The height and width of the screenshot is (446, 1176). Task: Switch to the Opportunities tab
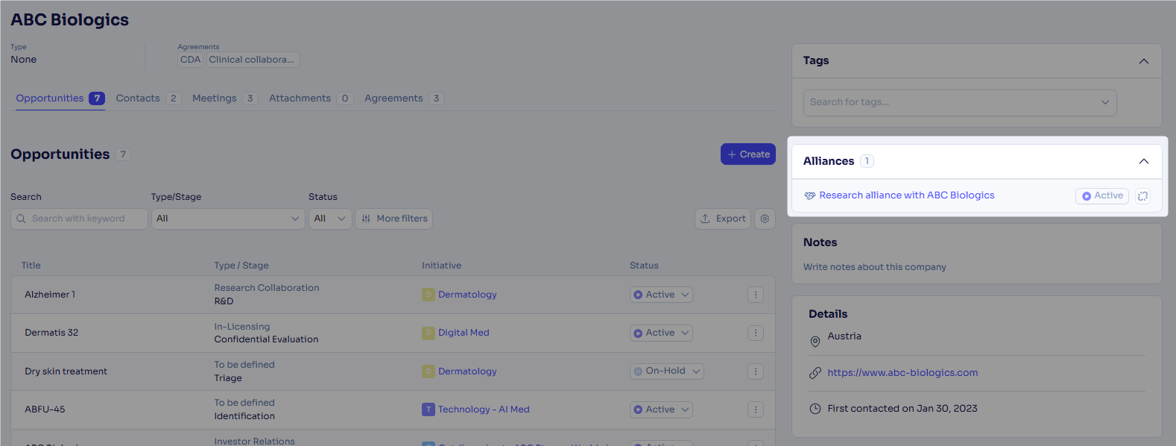pyautogui.click(x=60, y=98)
